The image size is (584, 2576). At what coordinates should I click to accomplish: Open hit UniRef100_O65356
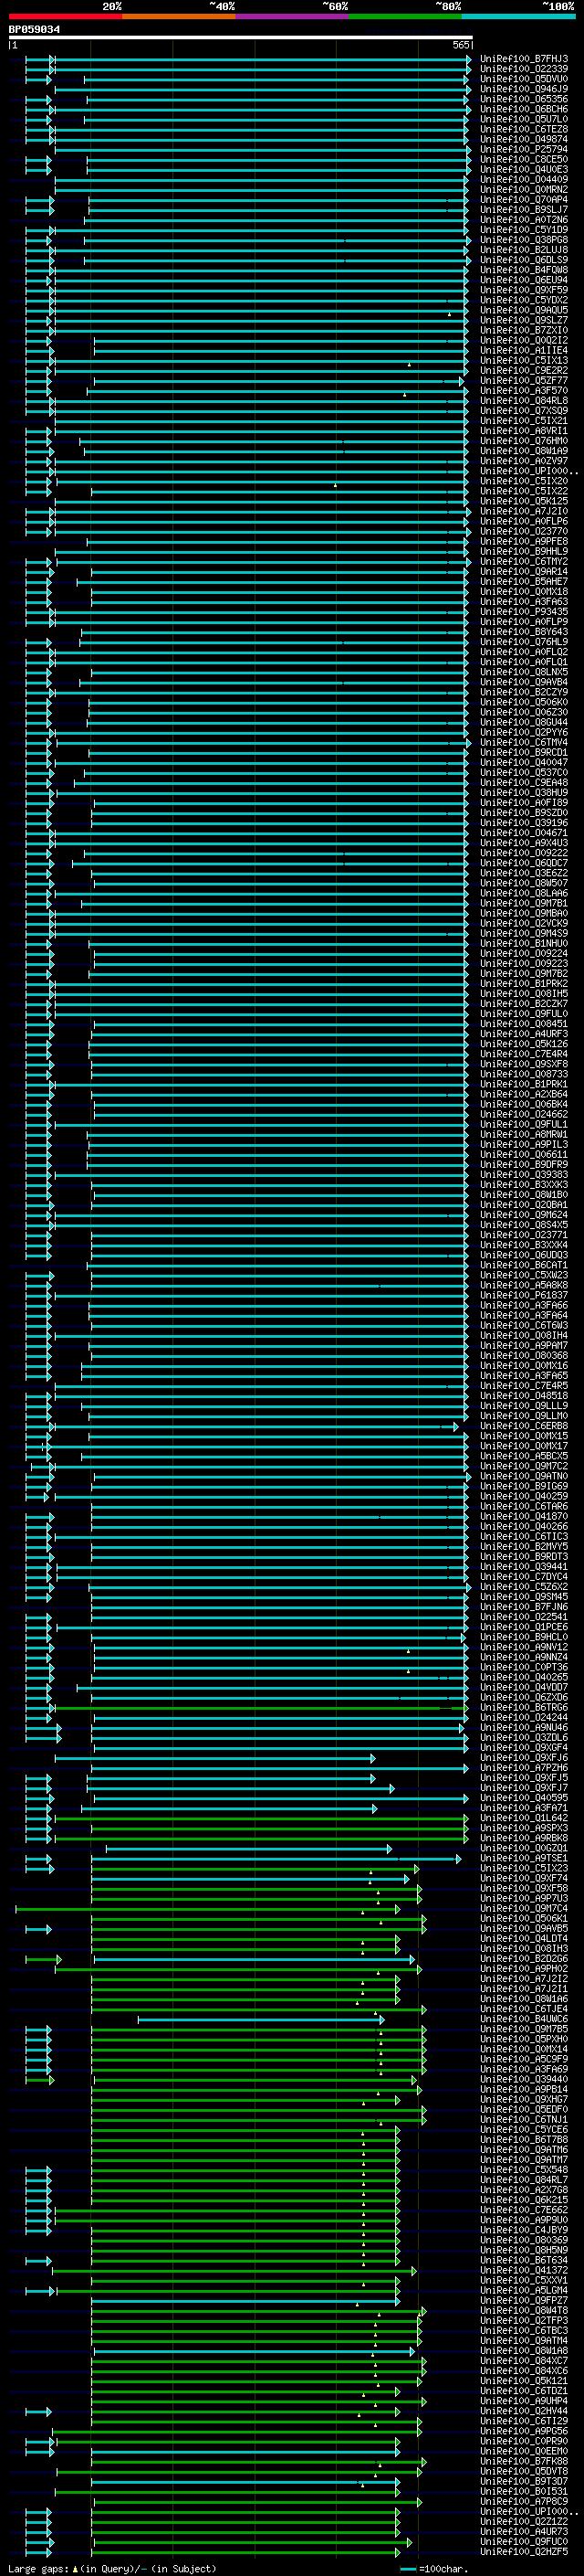point(524,99)
